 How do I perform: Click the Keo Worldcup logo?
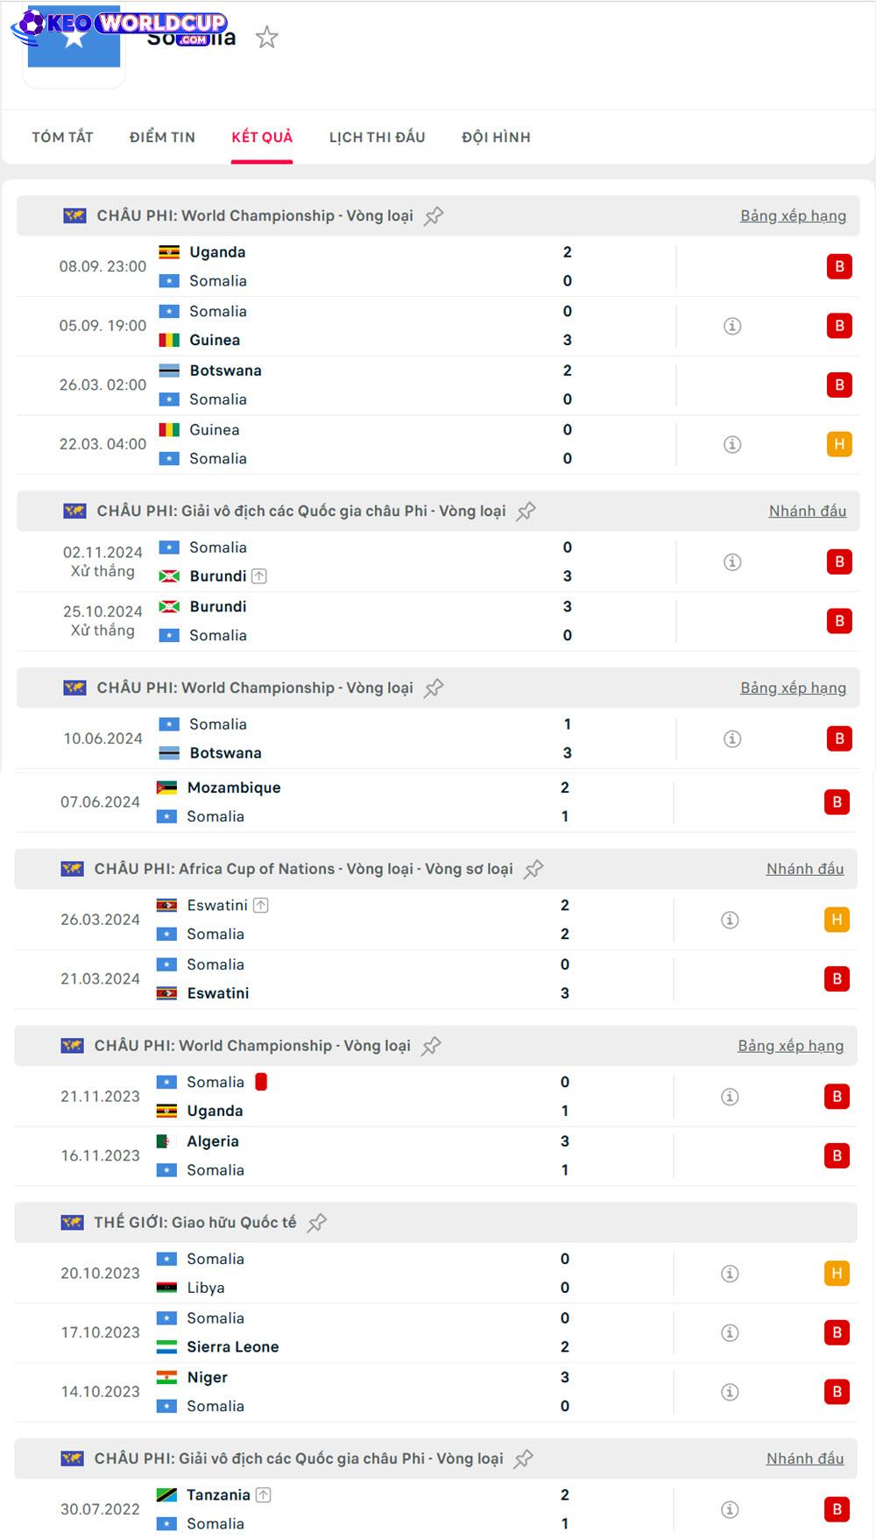point(120,26)
